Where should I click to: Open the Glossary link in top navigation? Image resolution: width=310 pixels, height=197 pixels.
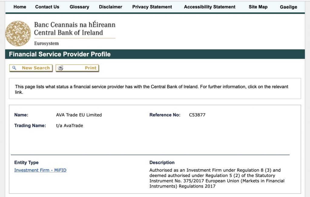79,7
